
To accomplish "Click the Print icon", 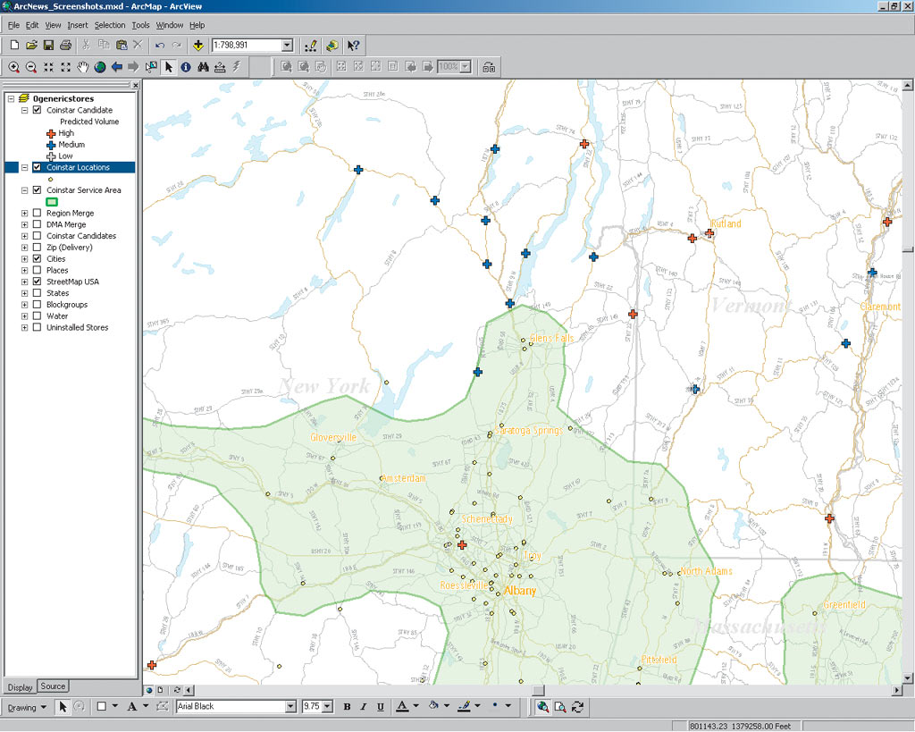I will (x=65, y=45).
